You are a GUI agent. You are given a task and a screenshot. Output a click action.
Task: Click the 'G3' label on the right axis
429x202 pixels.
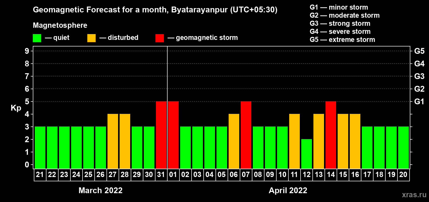(x=419, y=76)
